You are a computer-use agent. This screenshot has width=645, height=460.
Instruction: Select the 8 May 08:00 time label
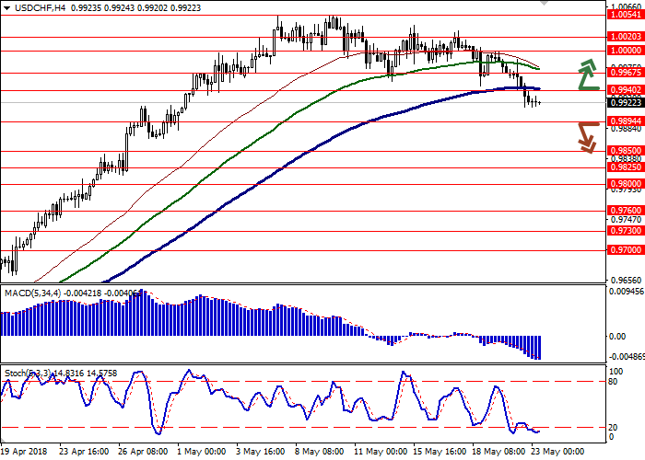coord(318,452)
